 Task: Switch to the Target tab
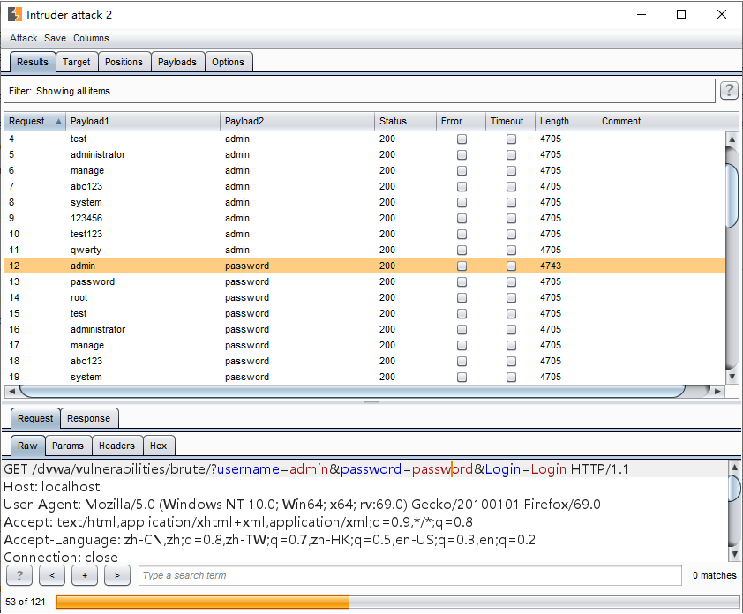point(76,62)
